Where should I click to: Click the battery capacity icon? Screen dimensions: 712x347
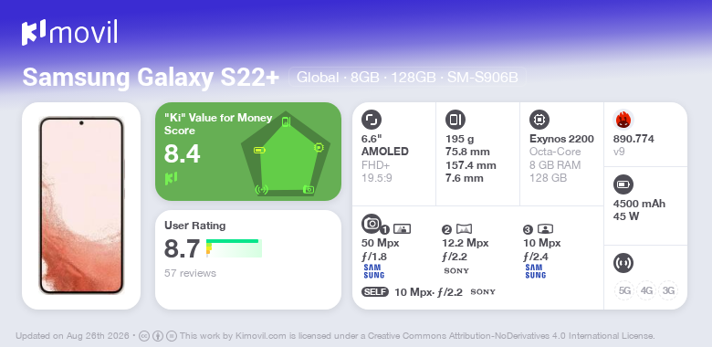click(623, 184)
